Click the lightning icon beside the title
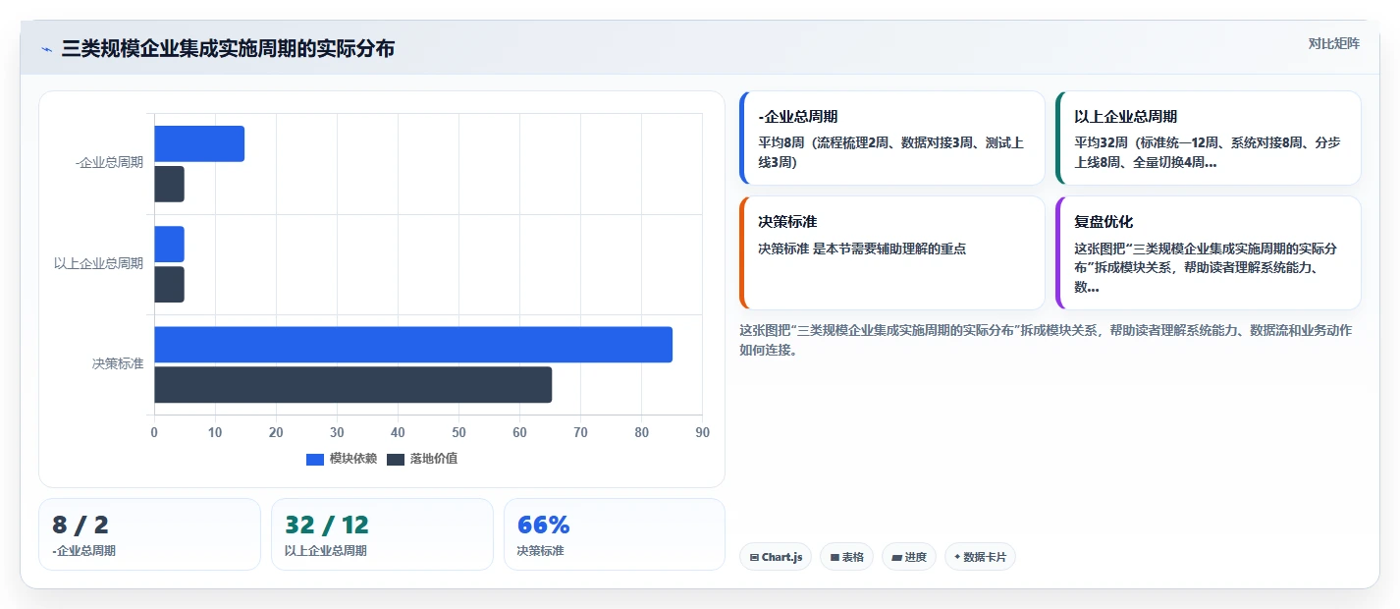1400x609 pixels. pos(46,49)
